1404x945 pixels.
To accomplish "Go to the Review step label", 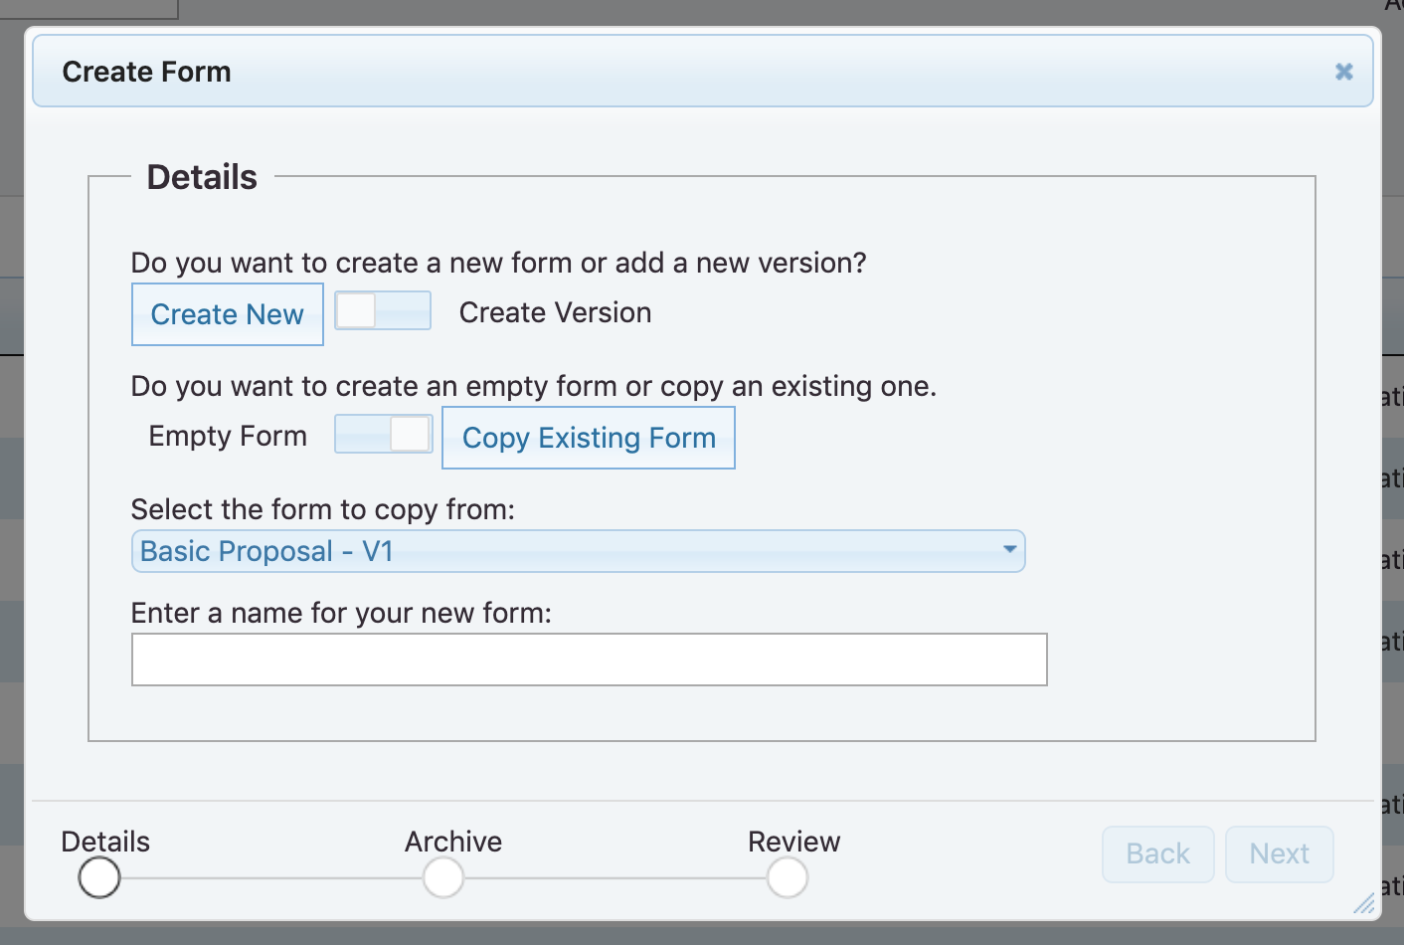I will pyautogui.click(x=793, y=842).
